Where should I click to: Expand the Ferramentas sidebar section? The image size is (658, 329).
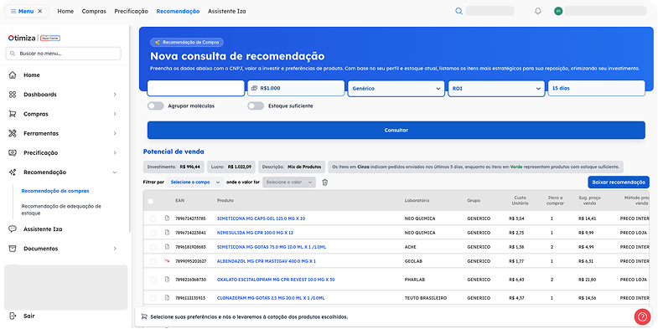point(115,133)
